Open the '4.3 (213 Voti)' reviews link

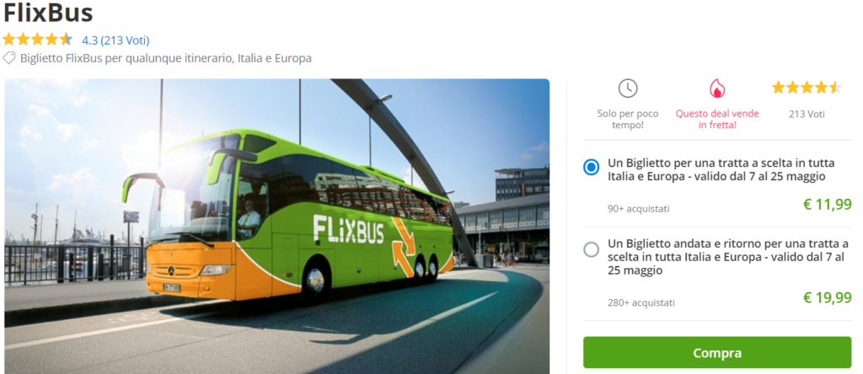click(x=115, y=40)
